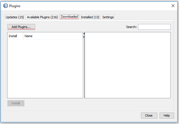Click the Add Plugins... button
Image resolution: width=179 pixels, height=124 pixels.
click(x=21, y=27)
